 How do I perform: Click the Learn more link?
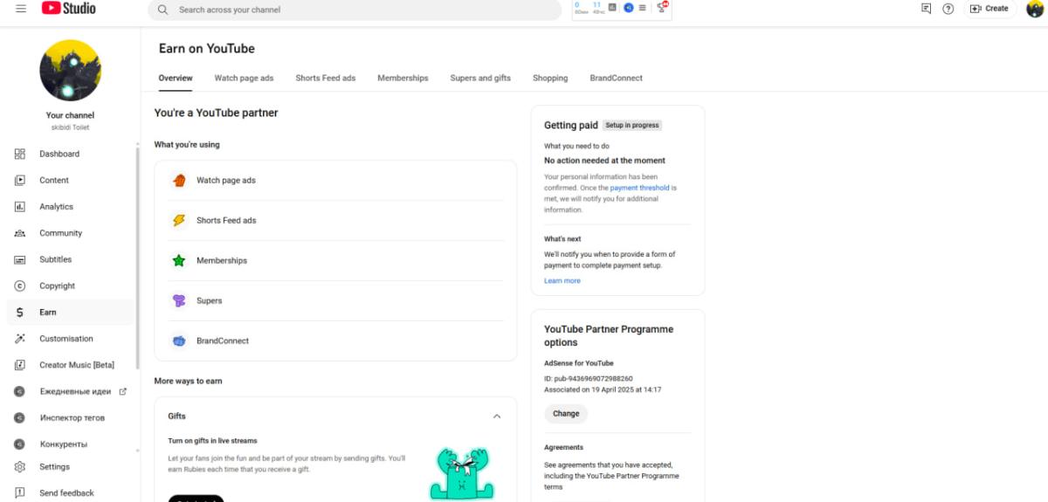pyautogui.click(x=562, y=281)
